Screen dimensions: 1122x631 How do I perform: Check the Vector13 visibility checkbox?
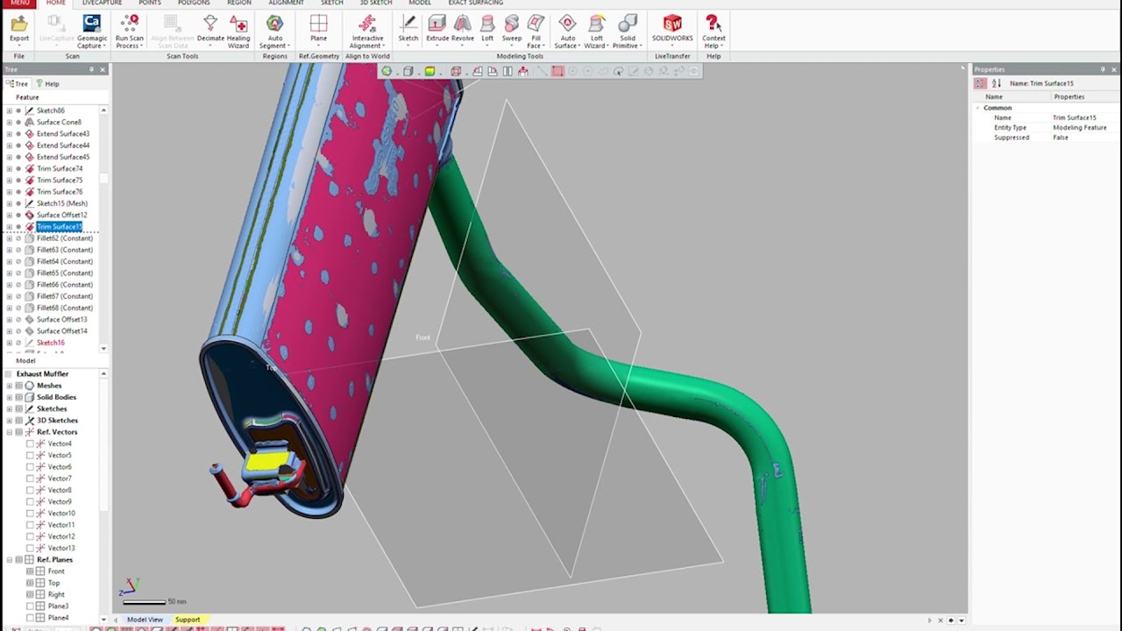click(x=30, y=548)
